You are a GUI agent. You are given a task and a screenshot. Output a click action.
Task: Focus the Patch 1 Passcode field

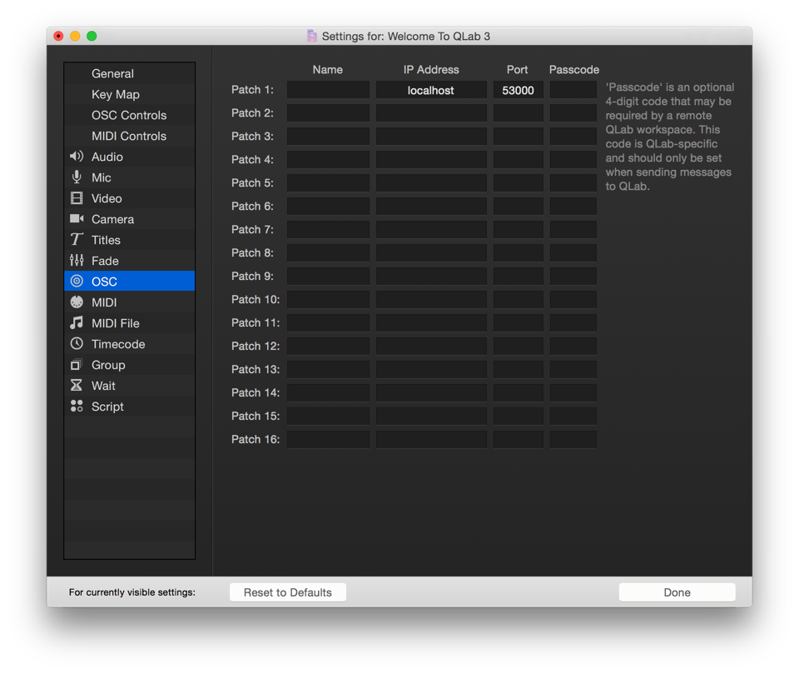point(573,90)
